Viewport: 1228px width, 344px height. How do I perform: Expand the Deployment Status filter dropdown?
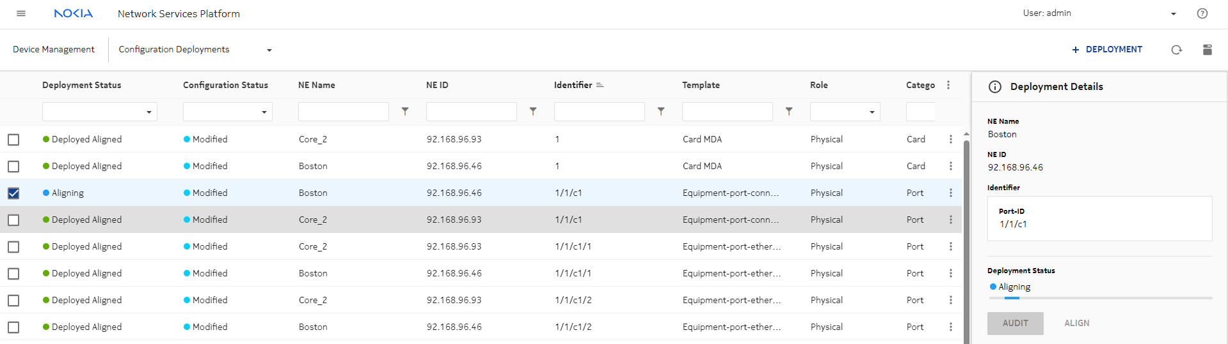[x=148, y=112]
